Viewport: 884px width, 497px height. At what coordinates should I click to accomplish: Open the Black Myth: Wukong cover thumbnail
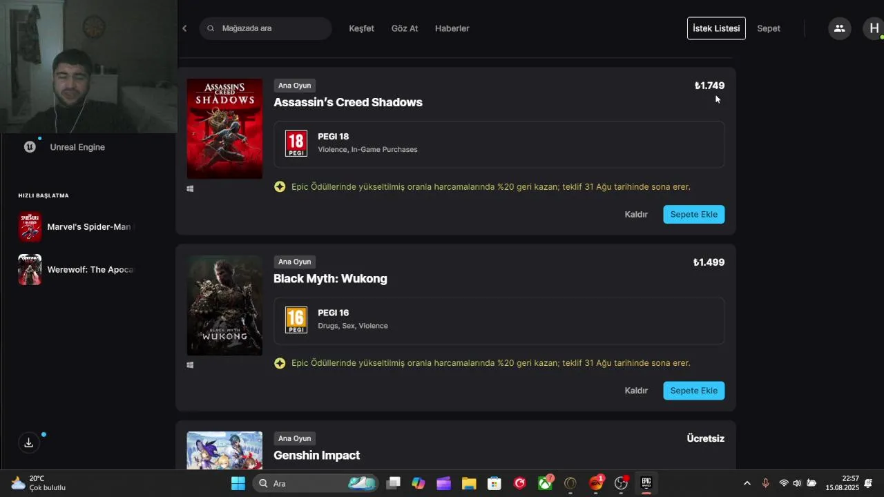click(224, 305)
